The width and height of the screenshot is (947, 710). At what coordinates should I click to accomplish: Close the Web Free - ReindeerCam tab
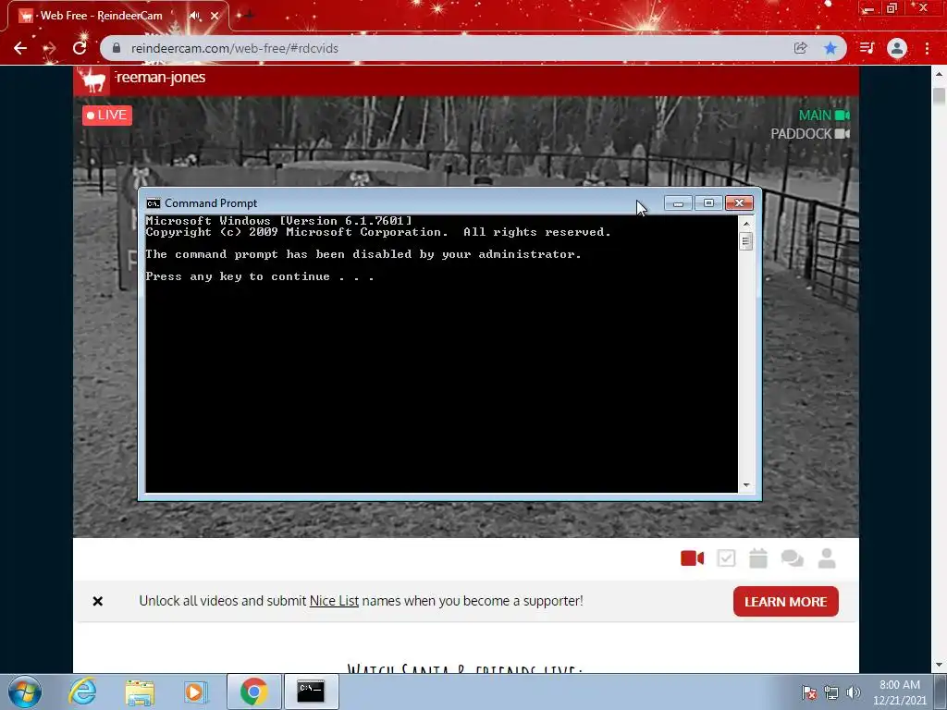coord(215,16)
